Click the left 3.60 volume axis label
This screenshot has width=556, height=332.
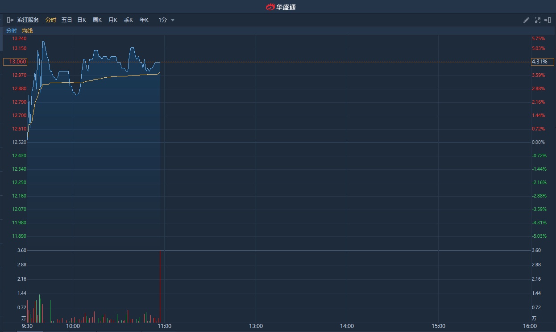22,250
